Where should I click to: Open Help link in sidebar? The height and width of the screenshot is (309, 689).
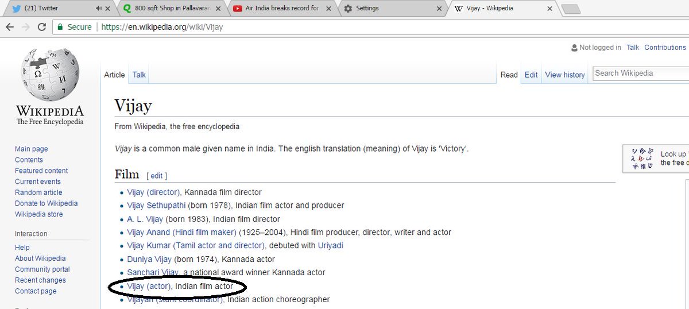pos(22,248)
